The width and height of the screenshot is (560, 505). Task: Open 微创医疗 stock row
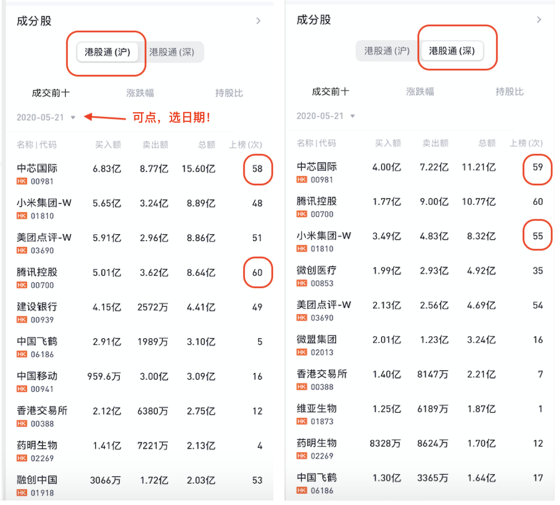pos(419,276)
